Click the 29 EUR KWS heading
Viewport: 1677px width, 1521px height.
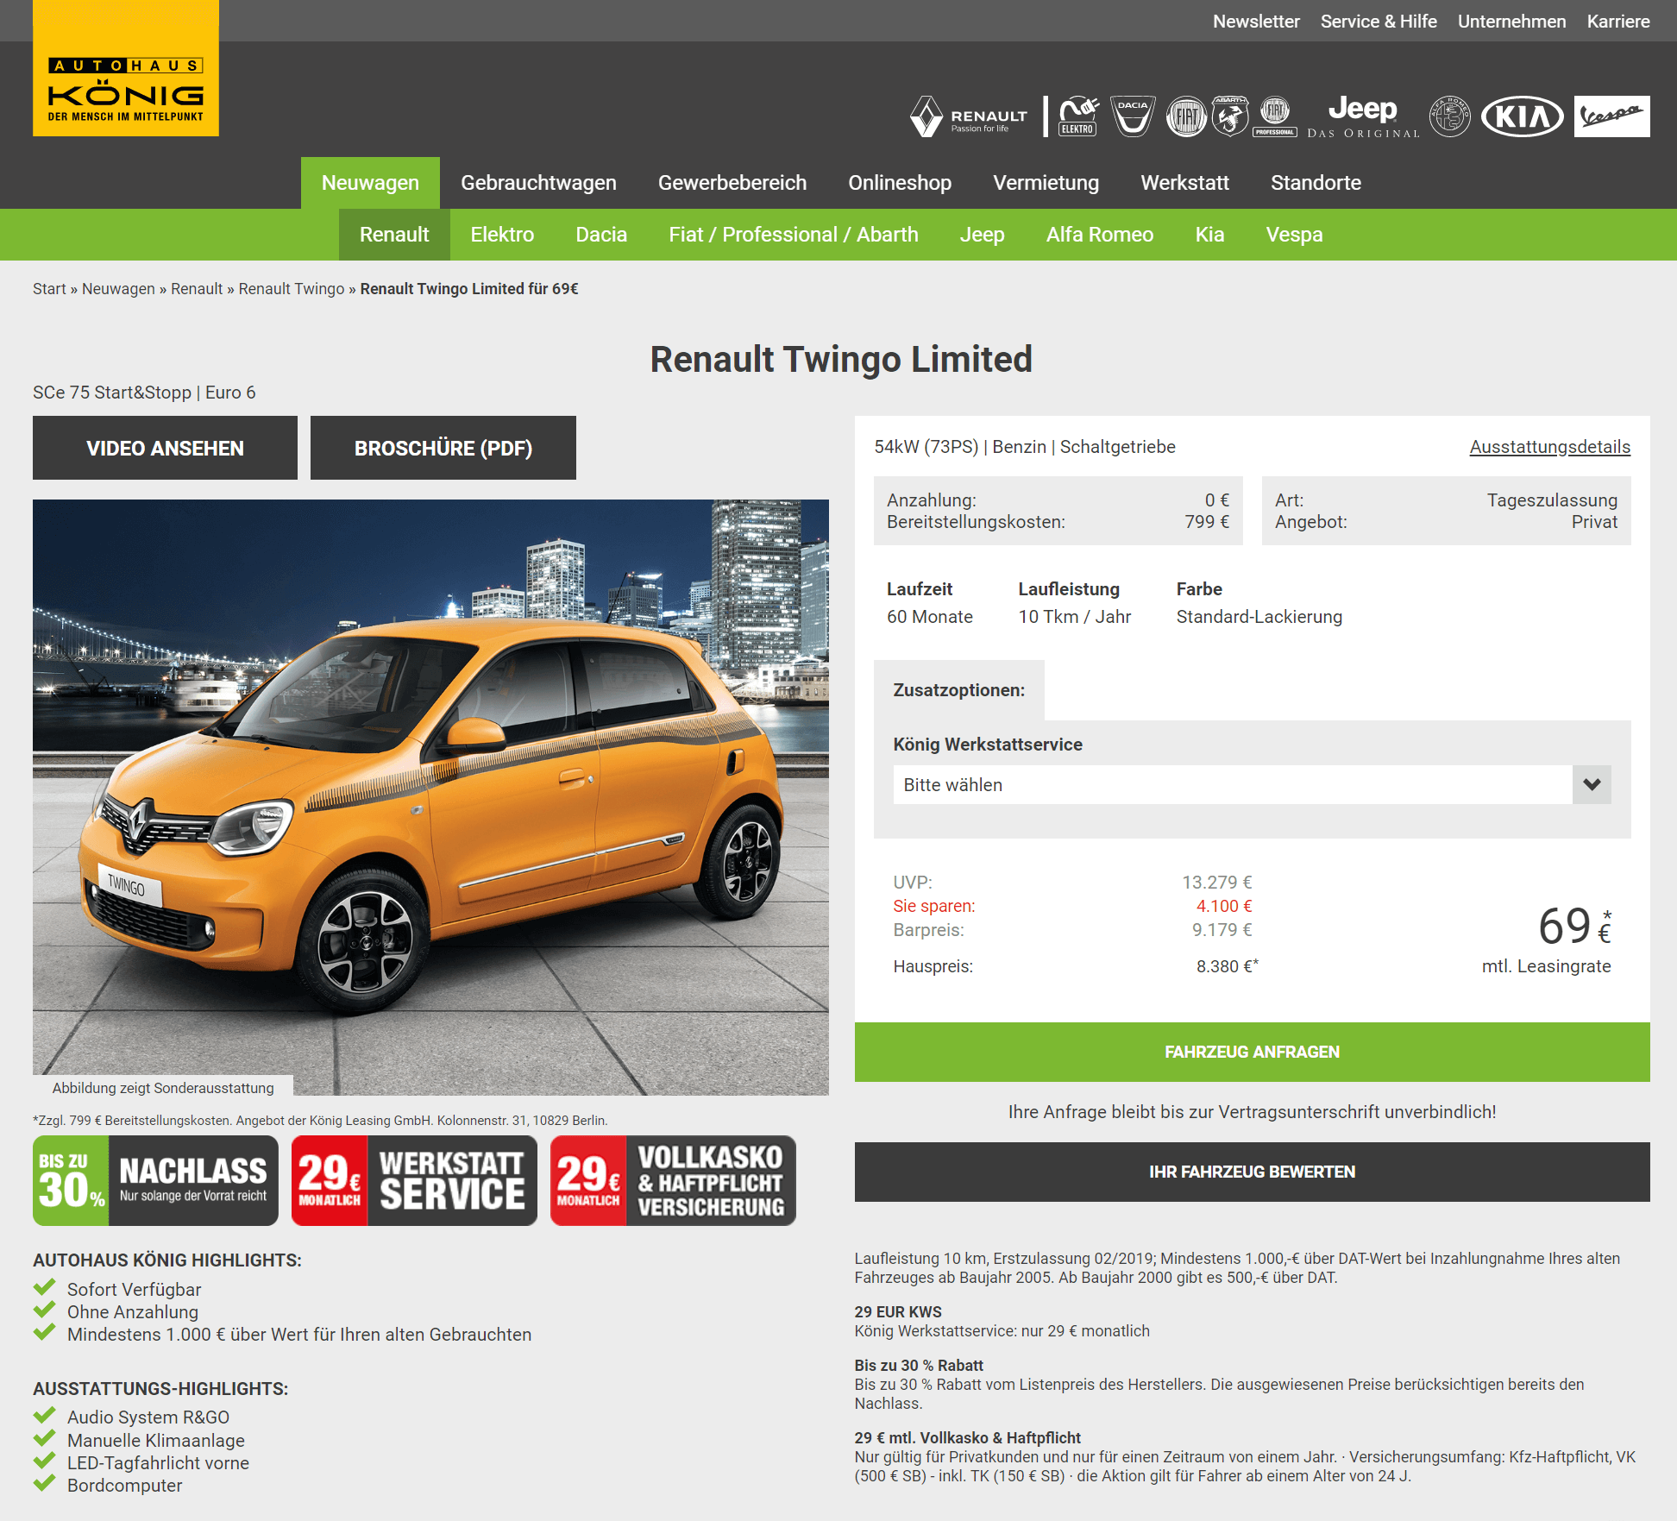coord(898,1311)
